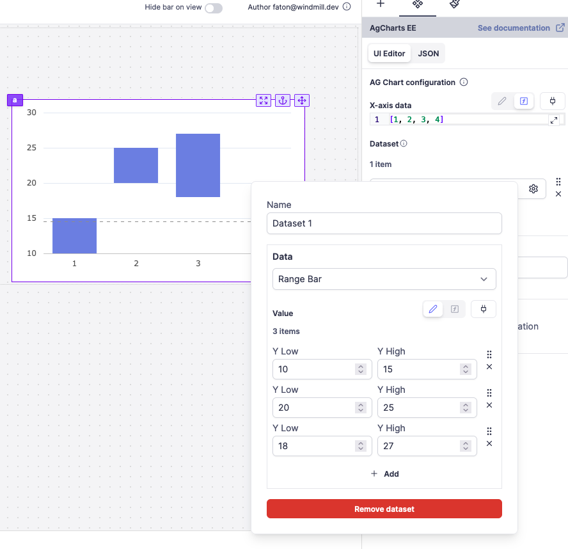568x549 pixels.
Task: Expand the X-axis data code editor
Action: tap(554, 120)
